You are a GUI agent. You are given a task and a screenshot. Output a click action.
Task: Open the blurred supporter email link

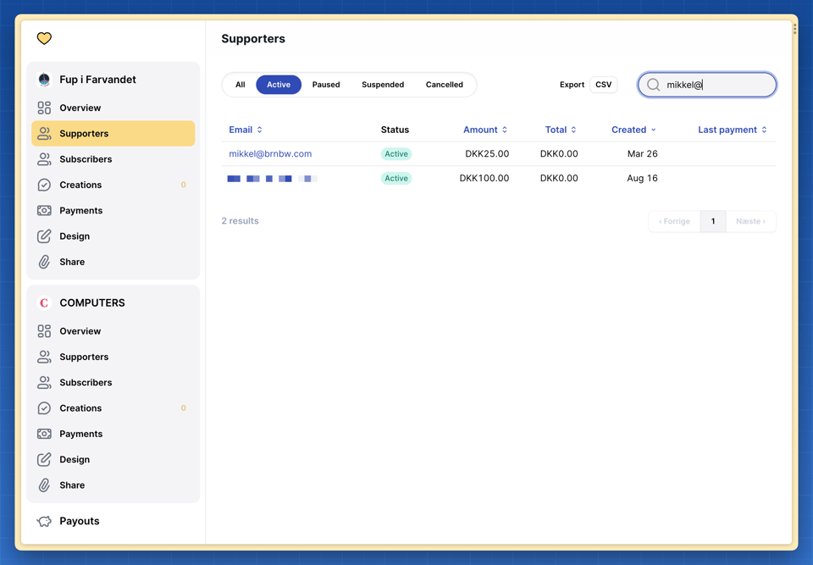(x=272, y=179)
